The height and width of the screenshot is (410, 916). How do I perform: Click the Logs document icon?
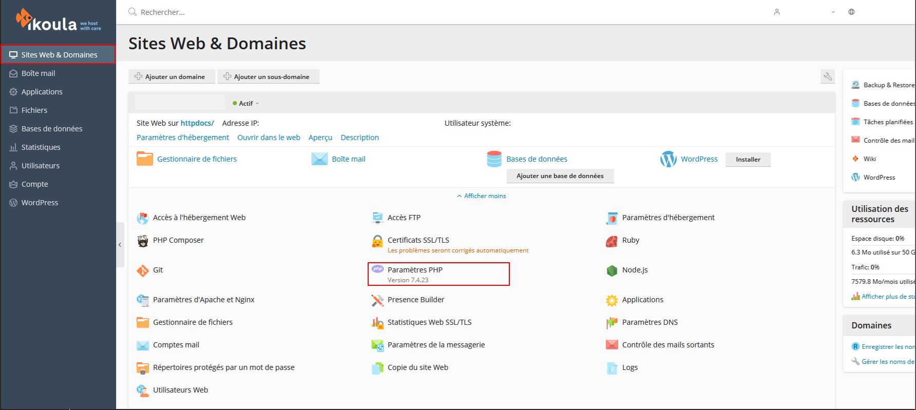[x=612, y=368]
